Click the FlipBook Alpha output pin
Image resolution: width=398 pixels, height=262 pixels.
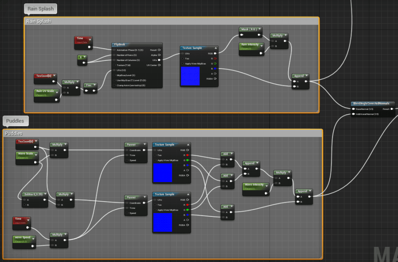[159, 55]
